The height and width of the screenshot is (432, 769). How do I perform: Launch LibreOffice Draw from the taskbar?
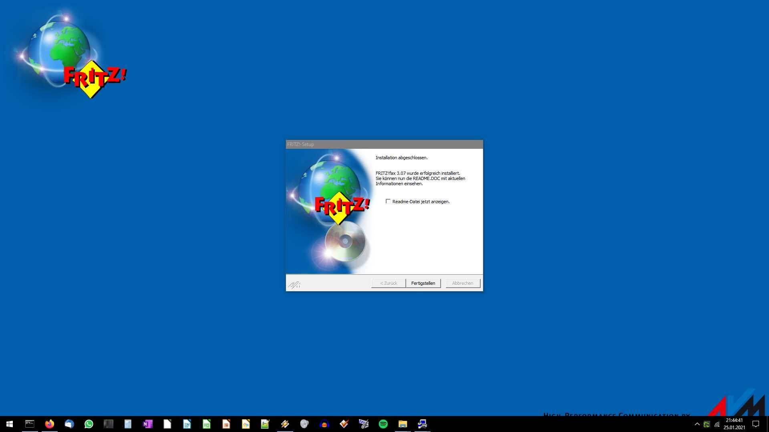(x=246, y=424)
